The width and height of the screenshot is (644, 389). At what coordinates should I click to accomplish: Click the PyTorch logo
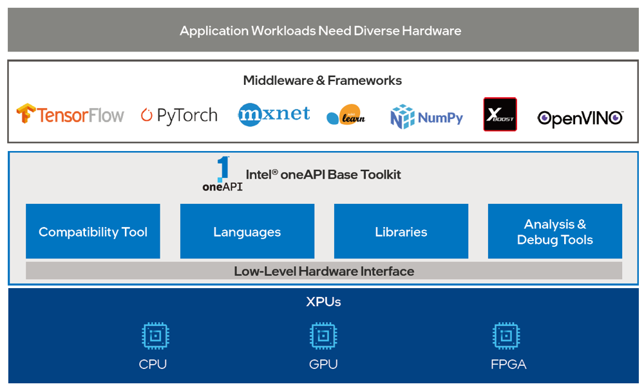coord(179,115)
